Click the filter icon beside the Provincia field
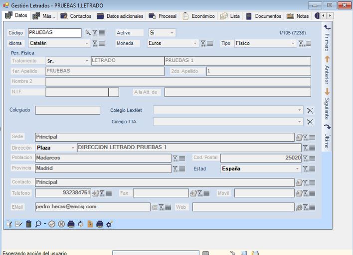Viewport: 353px width, 255px height. click(x=175, y=169)
